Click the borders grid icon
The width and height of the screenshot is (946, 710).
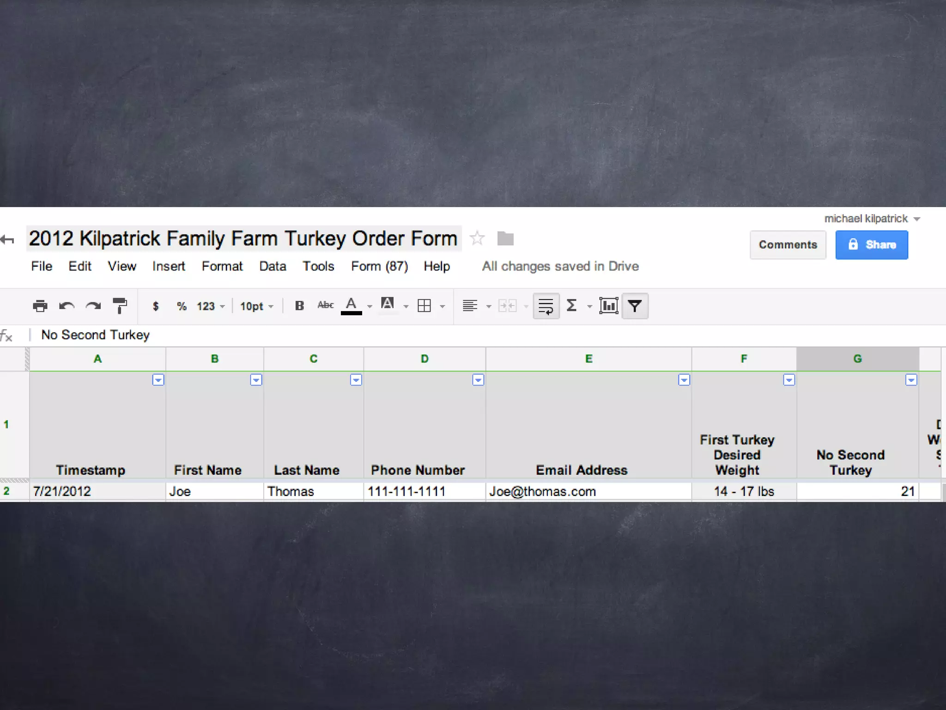(x=424, y=306)
